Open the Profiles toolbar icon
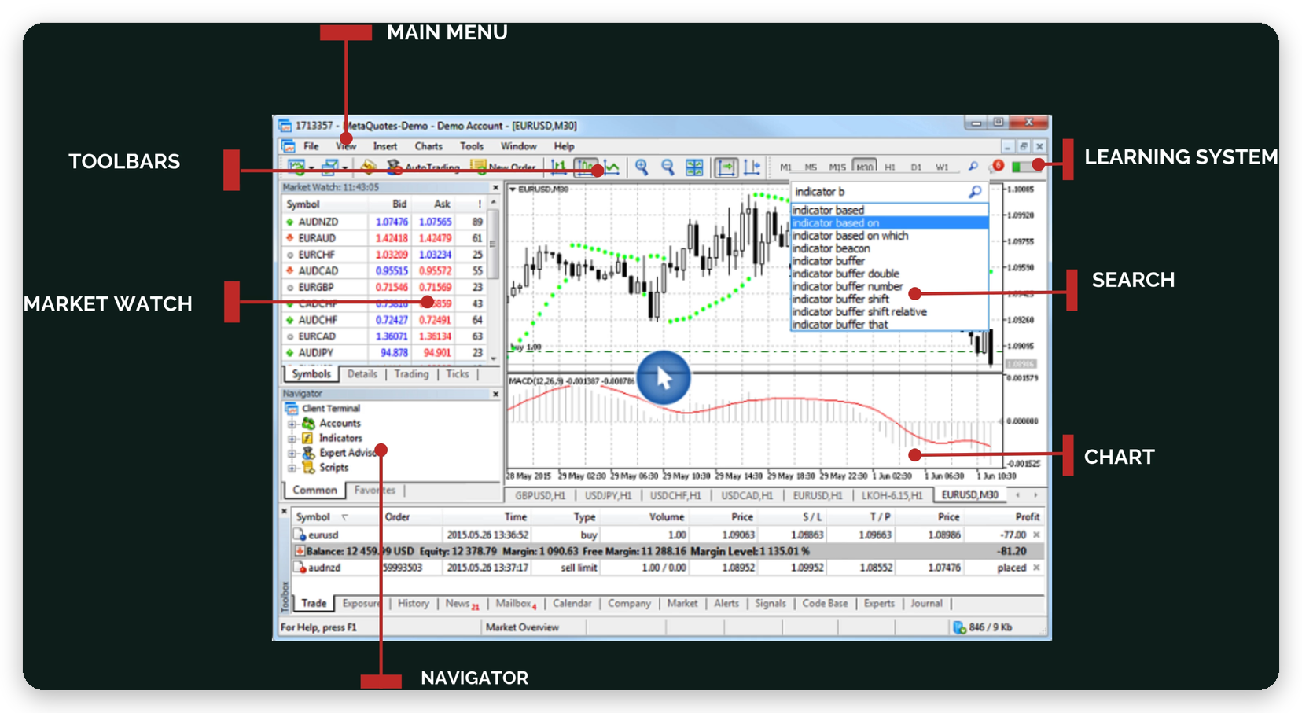Viewport: 1302px width, 713px height. click(x=331, y=167)
